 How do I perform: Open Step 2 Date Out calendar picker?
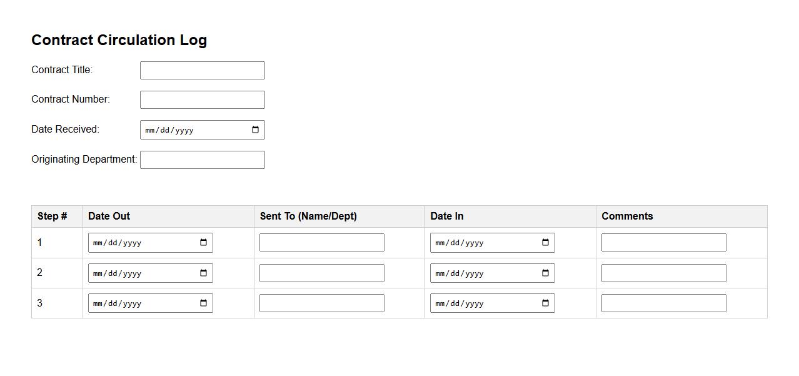203,273
